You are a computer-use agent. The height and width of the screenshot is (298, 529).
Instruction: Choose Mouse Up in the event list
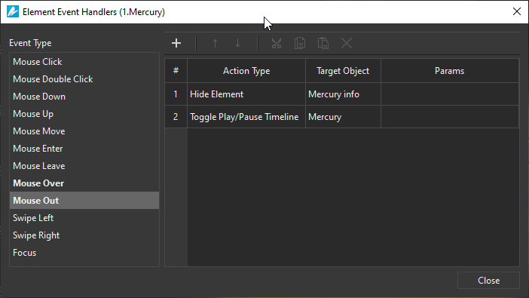click(84, 114)
